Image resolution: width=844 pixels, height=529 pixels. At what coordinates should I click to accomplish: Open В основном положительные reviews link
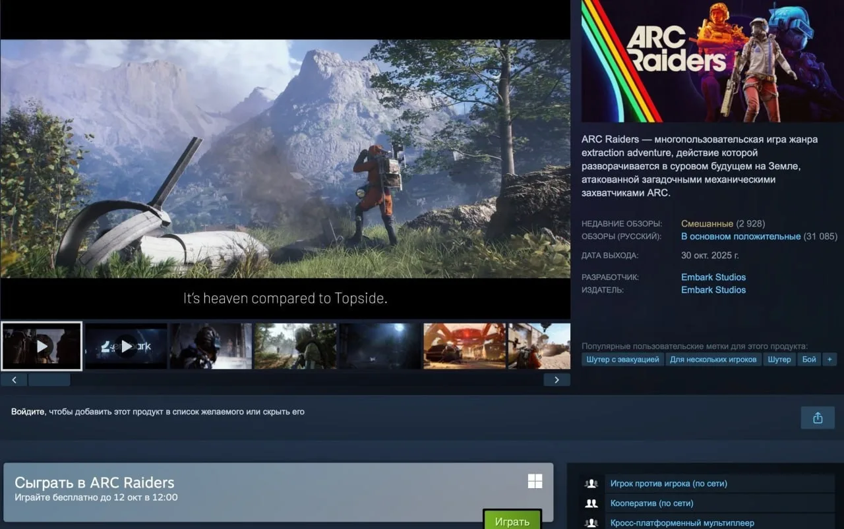coord(740,237)
